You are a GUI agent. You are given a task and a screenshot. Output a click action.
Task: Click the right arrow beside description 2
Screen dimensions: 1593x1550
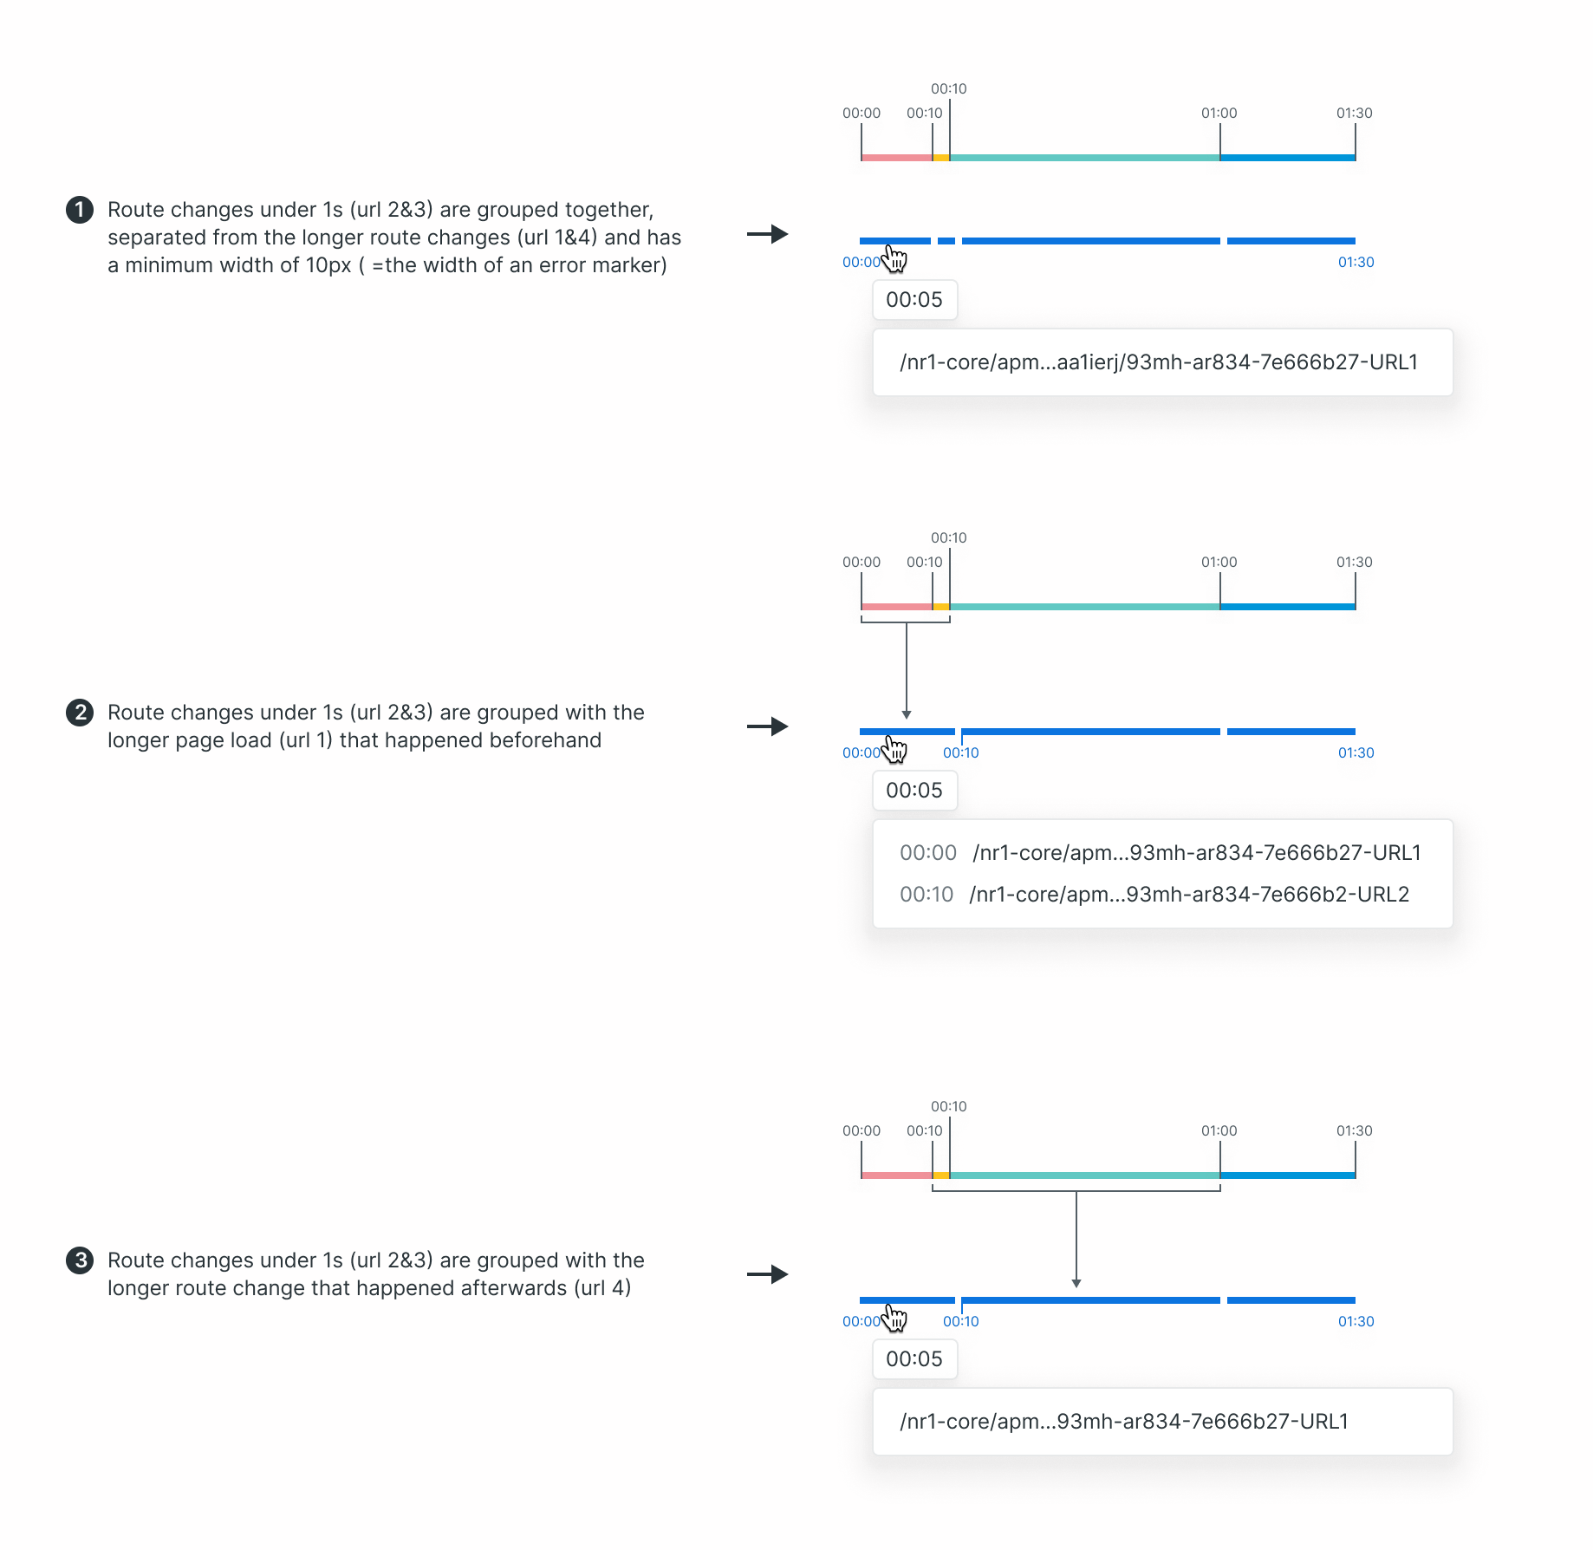point(768,726)
